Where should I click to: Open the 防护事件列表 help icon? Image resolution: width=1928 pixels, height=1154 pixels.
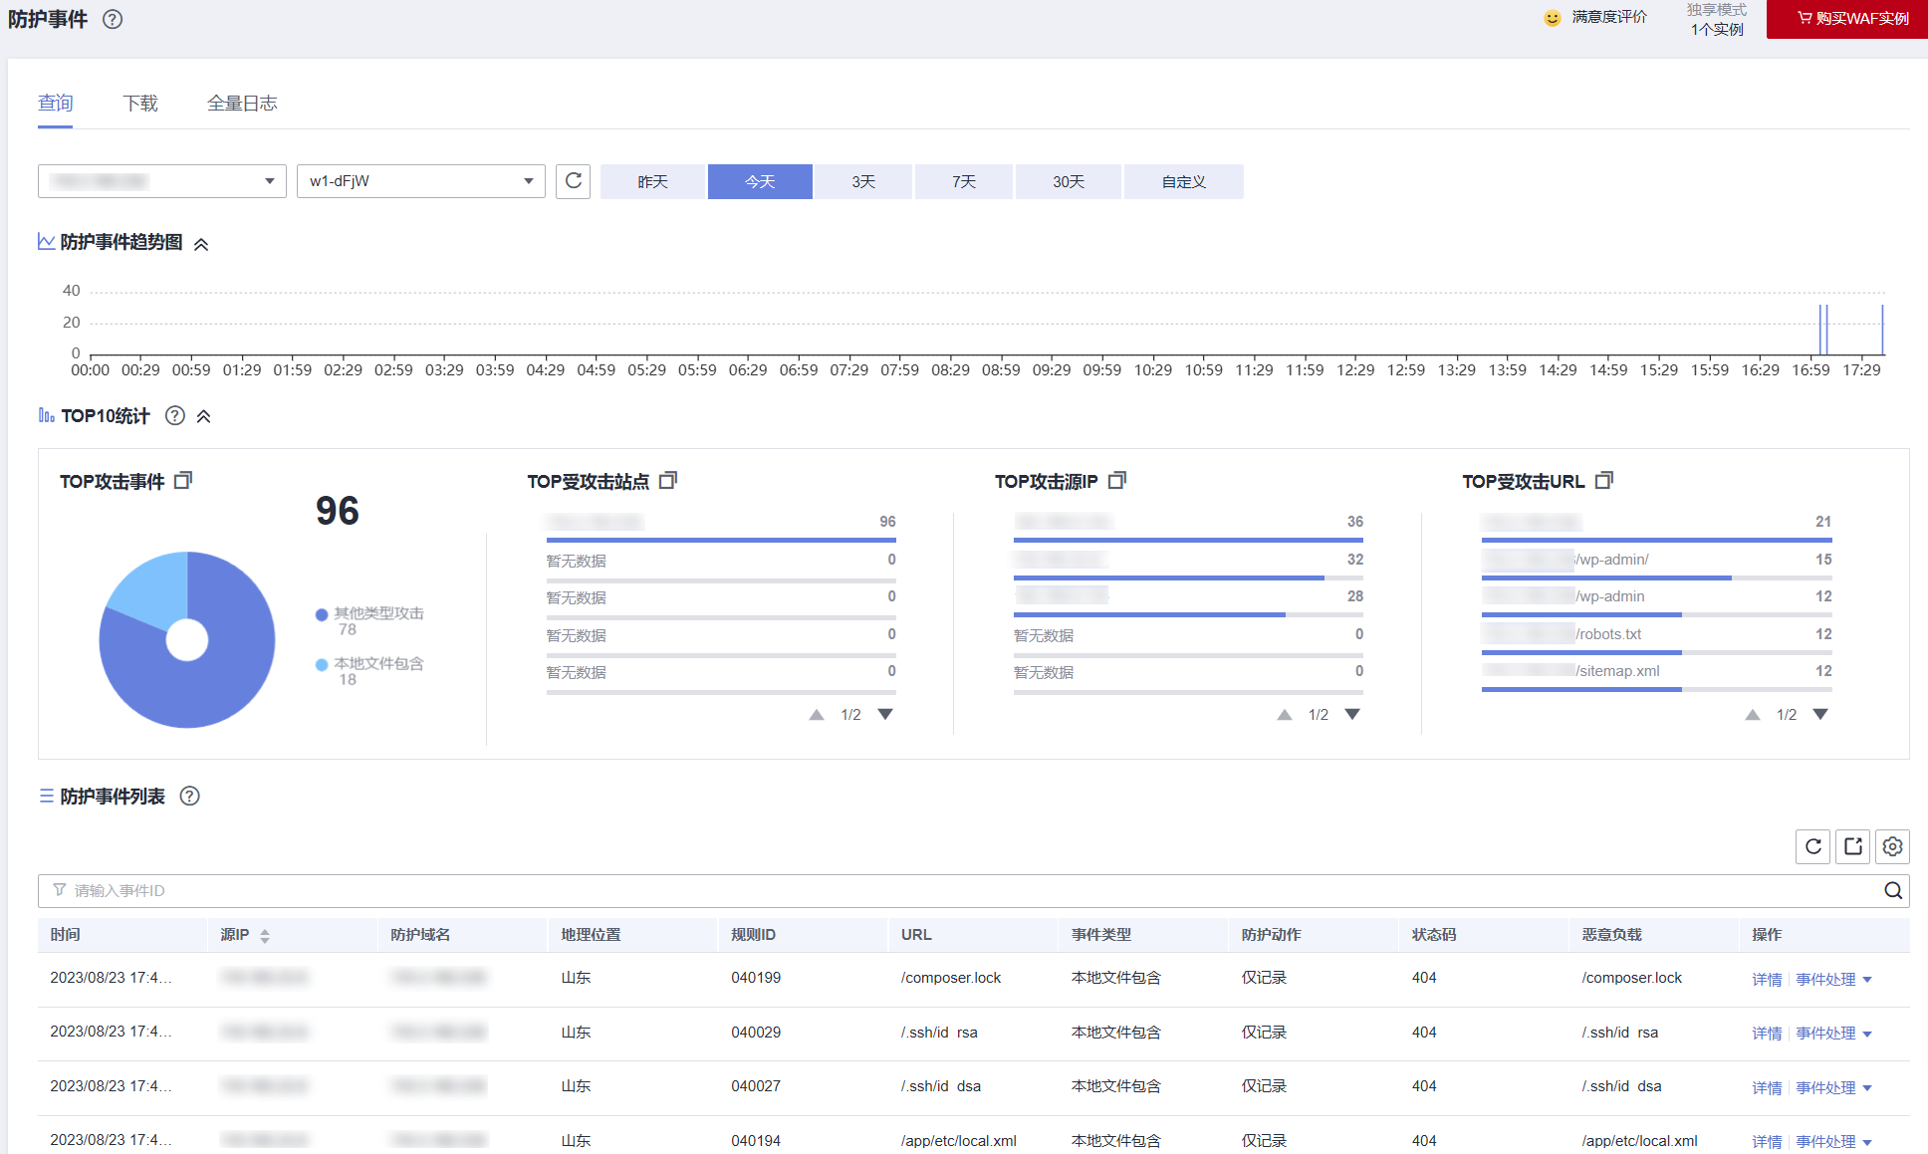(x=190, y=797)
